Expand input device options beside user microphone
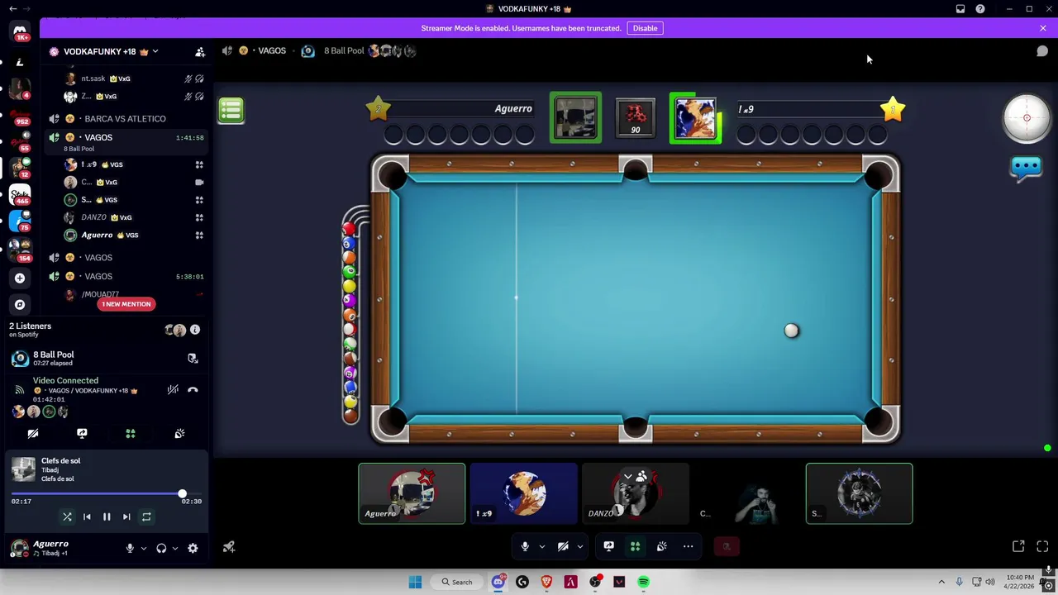Viewport: 1058px width, 595px height. tap(143, 548)
